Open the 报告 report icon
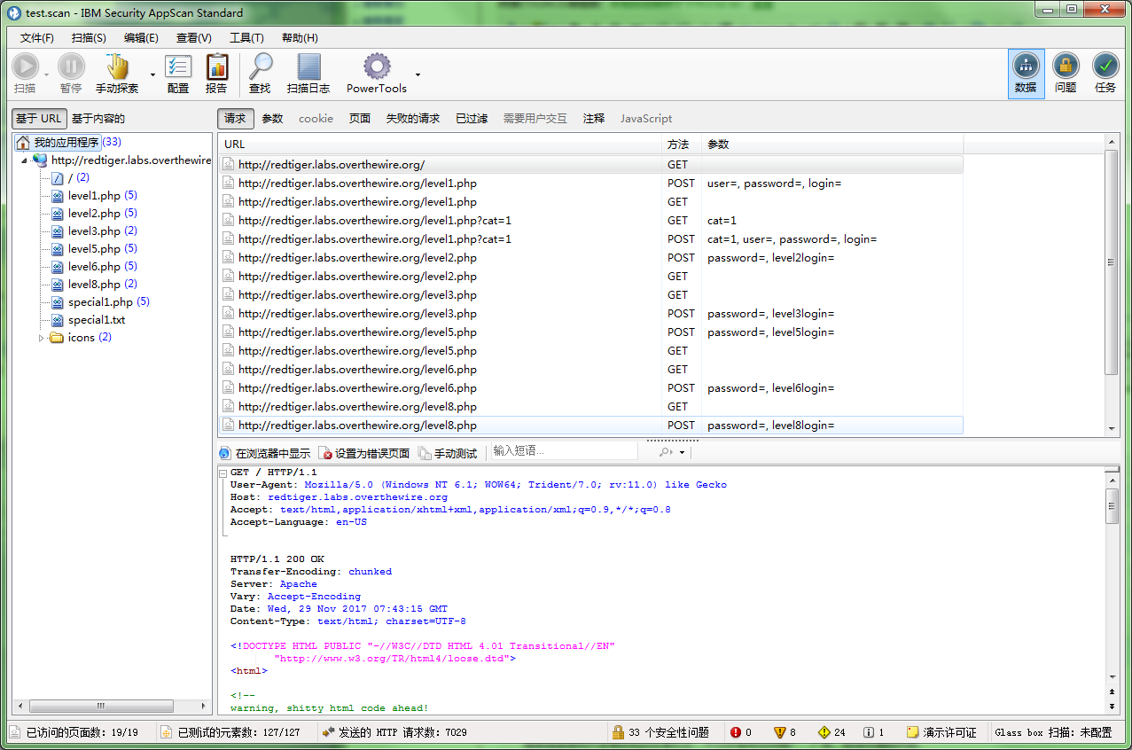Screen dimensions: 1132x750 (x=216, y=66)
